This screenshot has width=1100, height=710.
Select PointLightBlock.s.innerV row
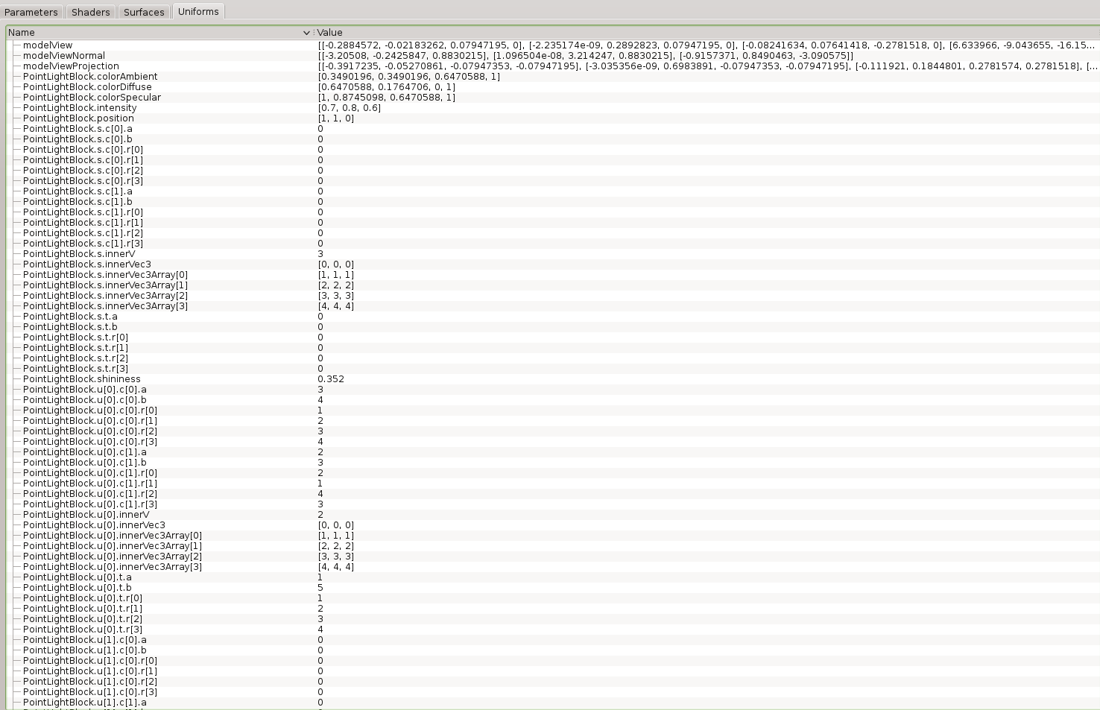pyautogui.click(x=552, y=254)
